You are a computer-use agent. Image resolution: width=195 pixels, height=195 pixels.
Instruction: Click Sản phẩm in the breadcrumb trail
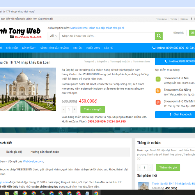pos(102,62)
